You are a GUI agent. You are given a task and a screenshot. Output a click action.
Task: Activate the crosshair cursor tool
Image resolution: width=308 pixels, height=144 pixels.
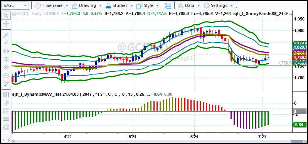6,24
